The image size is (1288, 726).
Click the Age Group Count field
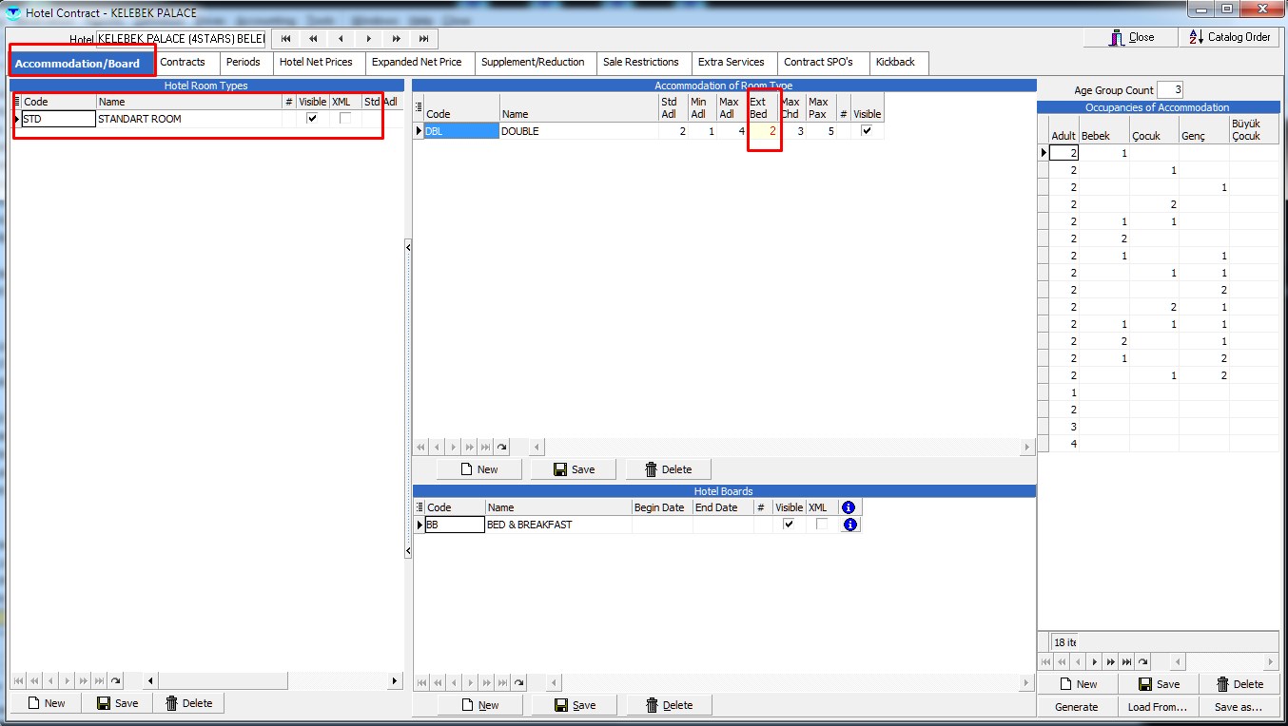(1170, 90)
